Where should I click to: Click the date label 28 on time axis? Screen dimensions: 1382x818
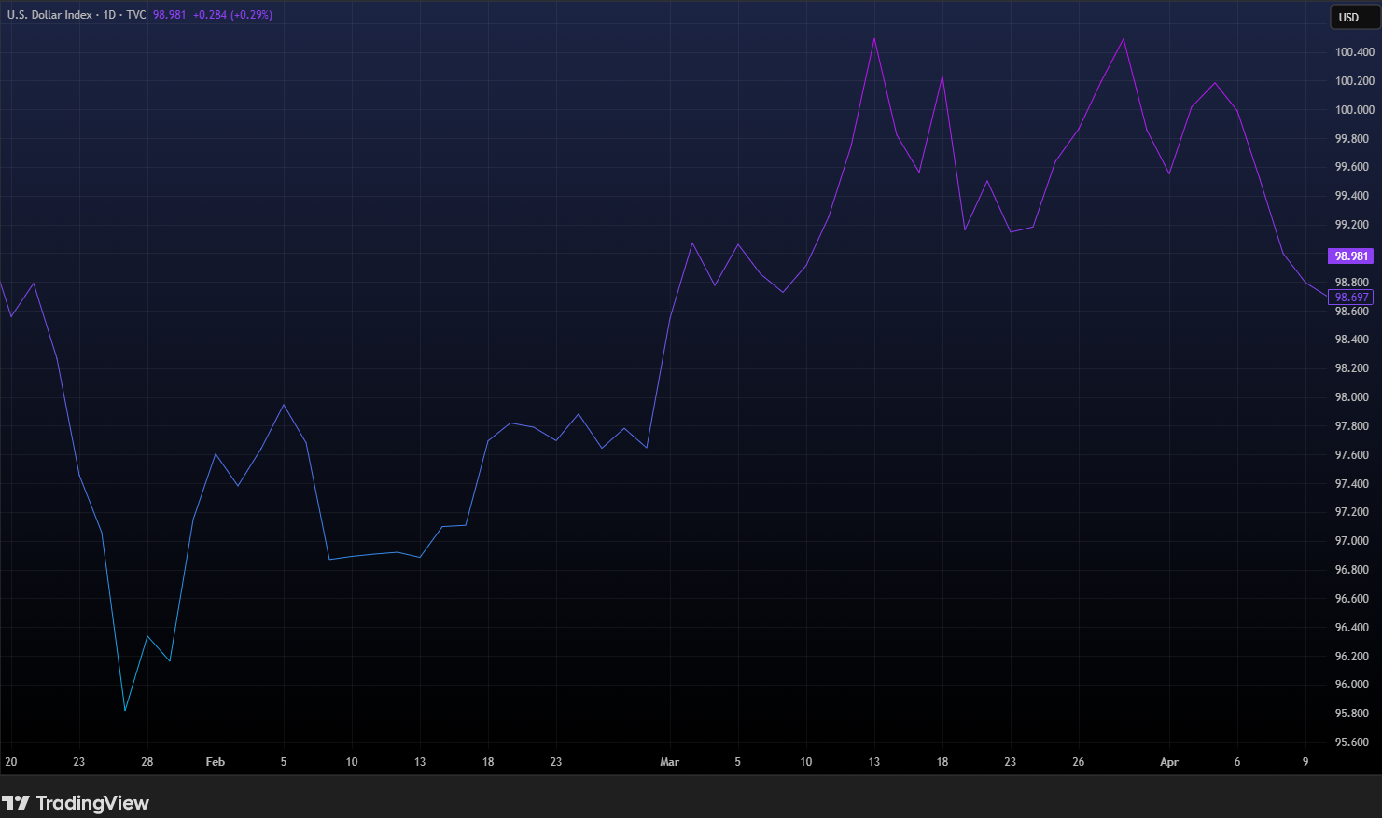[147, 762]
